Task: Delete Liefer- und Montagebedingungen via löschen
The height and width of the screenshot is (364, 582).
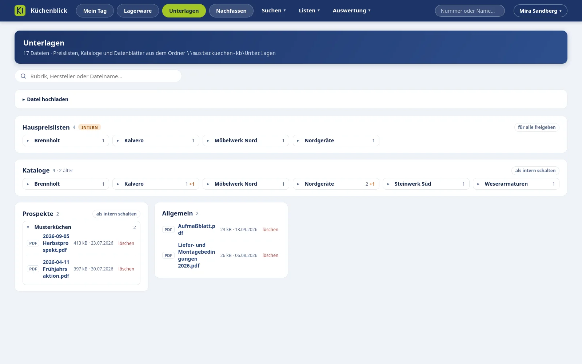Action: [x=270, y=256]
